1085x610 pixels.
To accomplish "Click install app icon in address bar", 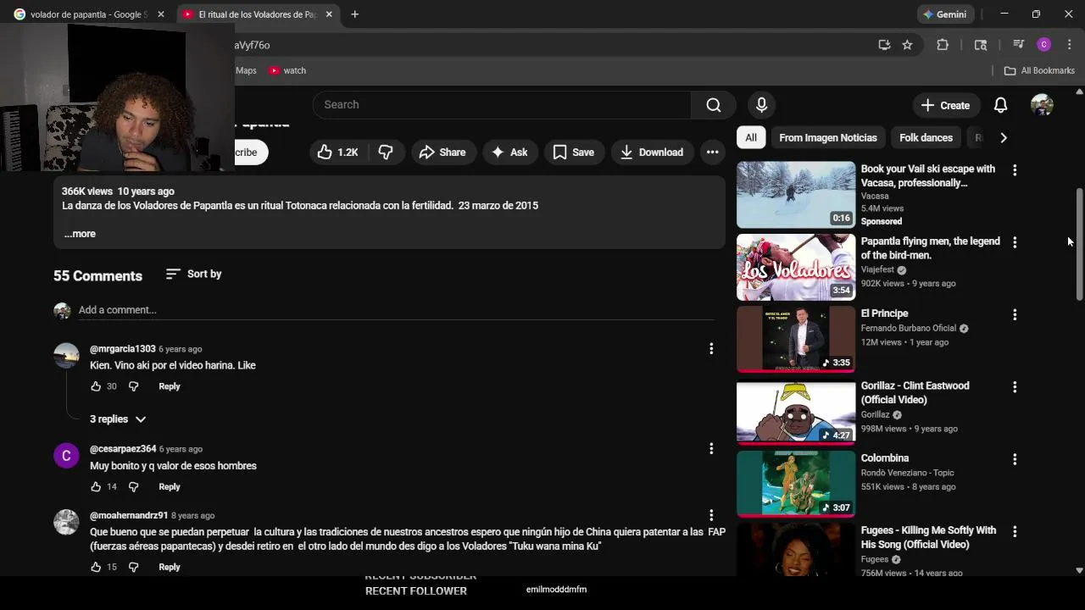I will pos(884,45).
